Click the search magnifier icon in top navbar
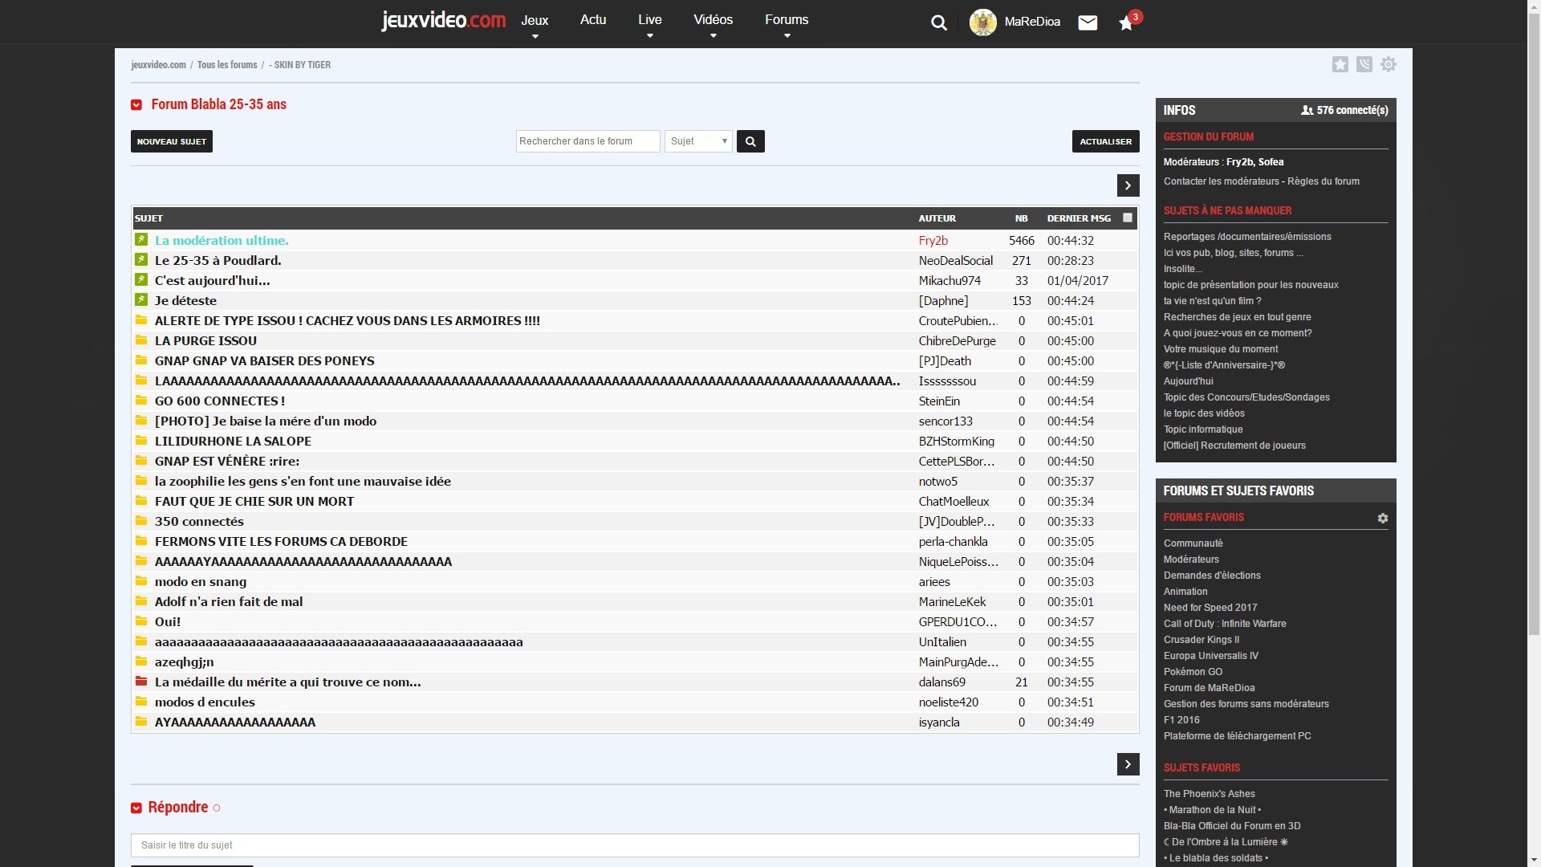Viewport: 1541px width, 867px height. coord(938,23)
